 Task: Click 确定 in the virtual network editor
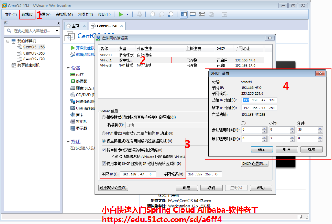click(x=187, y=188)
